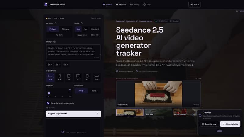Click inside the Prompt text area
The height and width of the screenshot is (137, 244).
(74, 52)
